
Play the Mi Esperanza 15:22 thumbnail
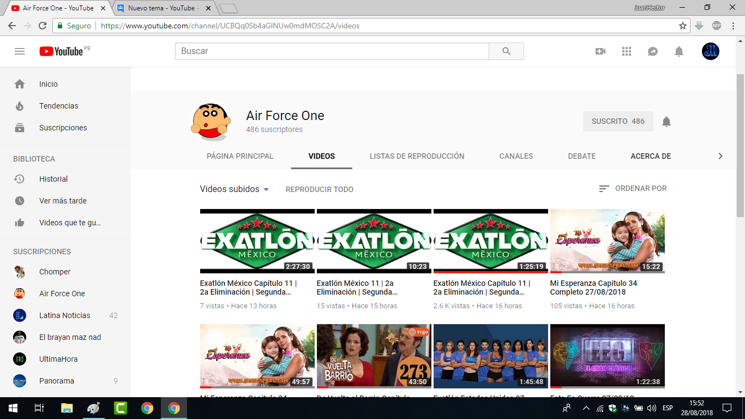[608, 241]
